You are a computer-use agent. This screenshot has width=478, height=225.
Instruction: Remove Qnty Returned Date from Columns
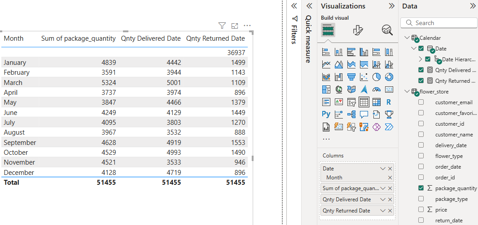[x=390, y=211]
